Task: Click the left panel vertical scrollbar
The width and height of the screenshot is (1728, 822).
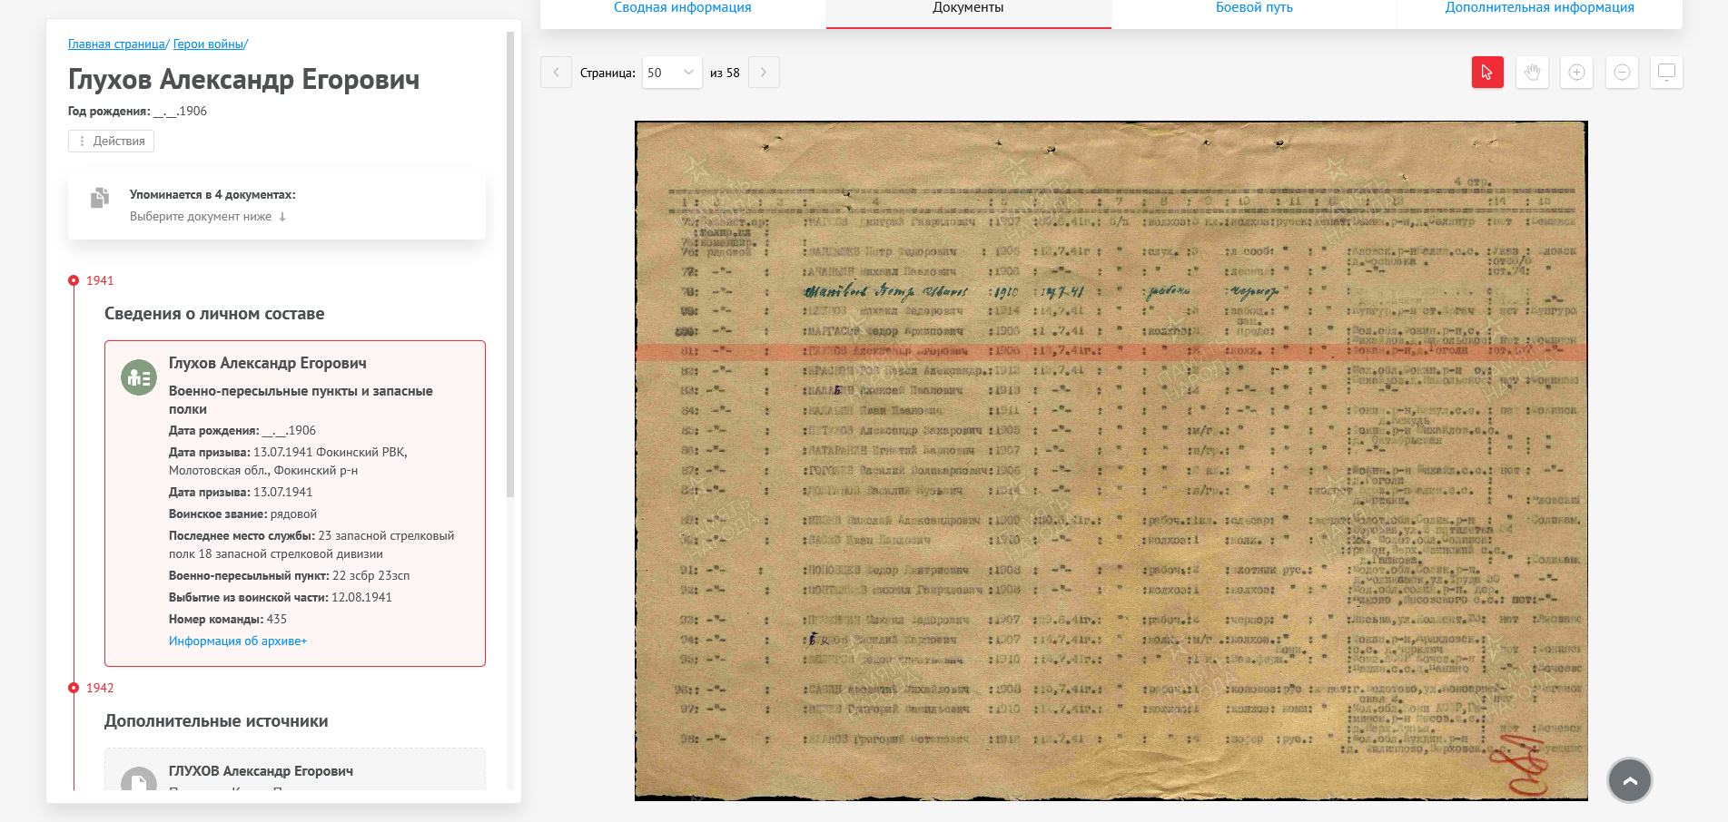Action: [x=510, y=263]
